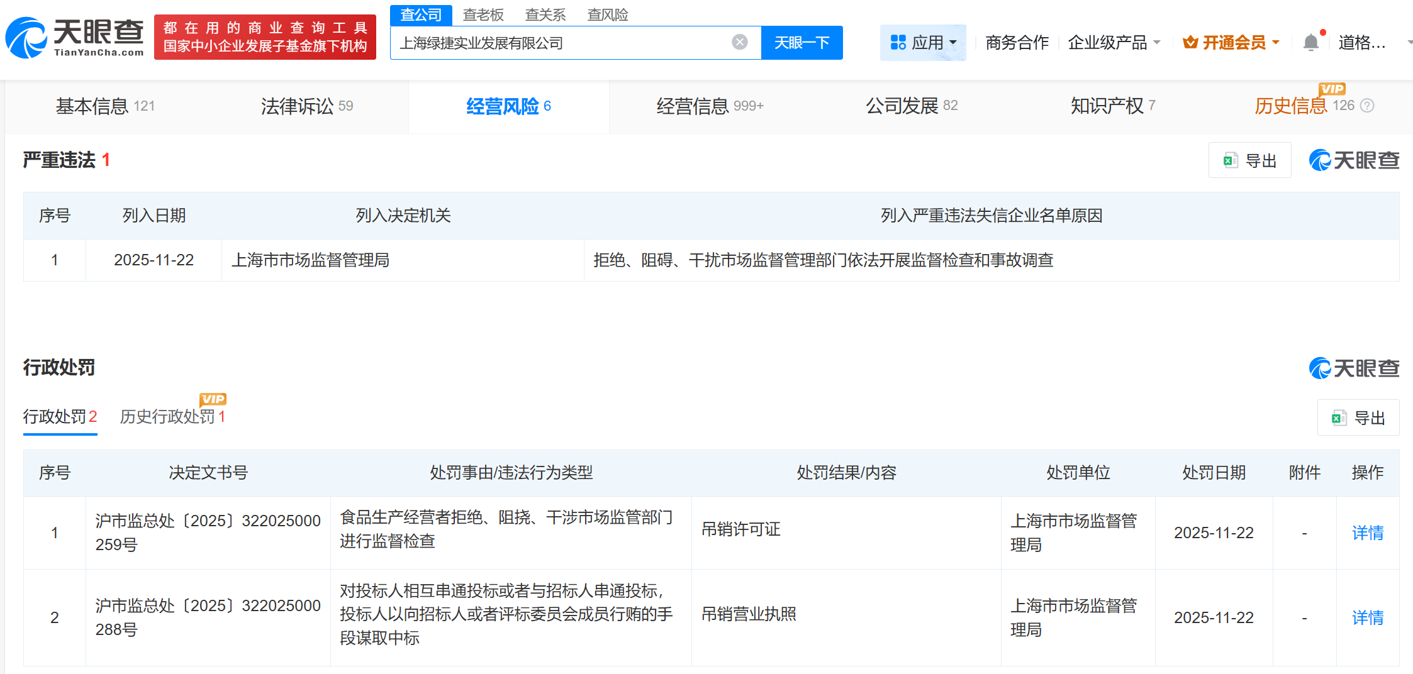The image size is (1413, 674).
Task: Click the TianYanCha logo
Action: 75,38
